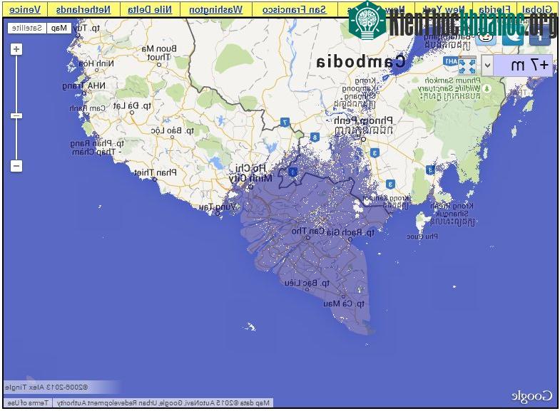Viewport: 560px width, 411px height.
Task: Click the dark route marker by Ho Chi Minh City
Action: [x=292, y=172]
